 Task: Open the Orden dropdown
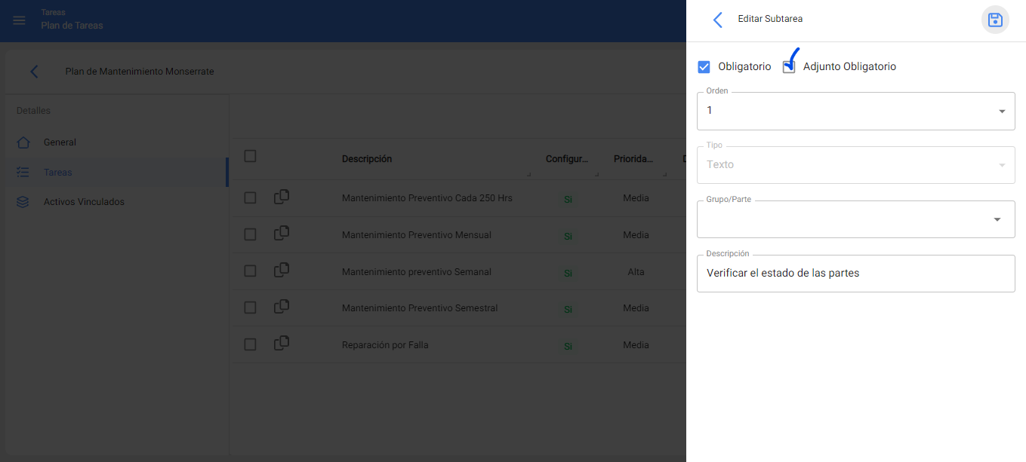click(855, 111)
